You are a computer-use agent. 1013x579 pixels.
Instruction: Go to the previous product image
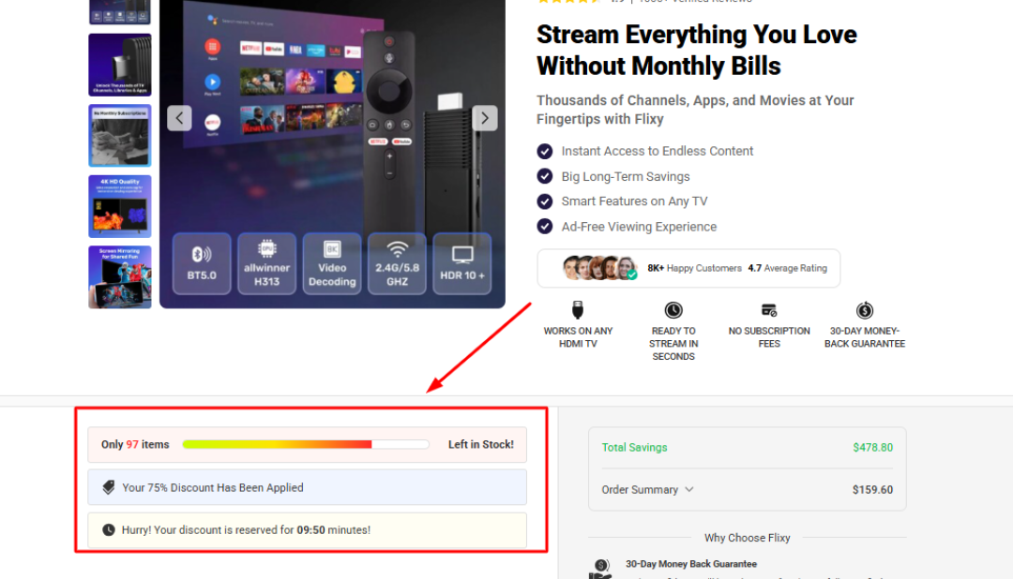tap(179, 118)
